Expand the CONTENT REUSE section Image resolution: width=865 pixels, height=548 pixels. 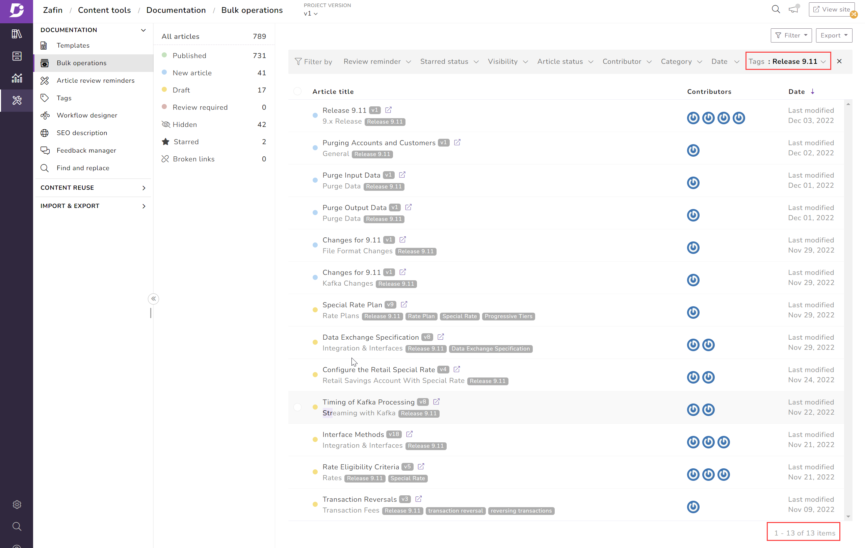click(x=144, y=188)
